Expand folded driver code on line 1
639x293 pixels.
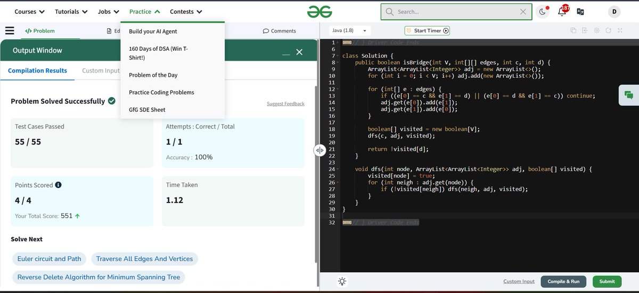tap(339, 43)
